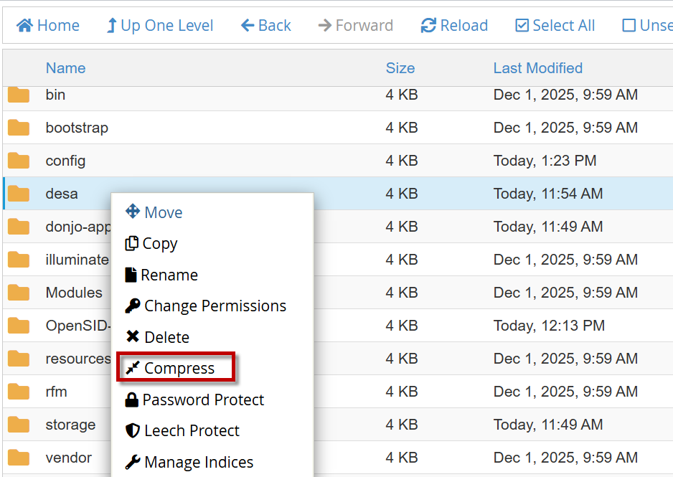The height and width of the screenshot is (477, 673).
Task: Click the Password Protect lock icon
Action: coord(132,400)
